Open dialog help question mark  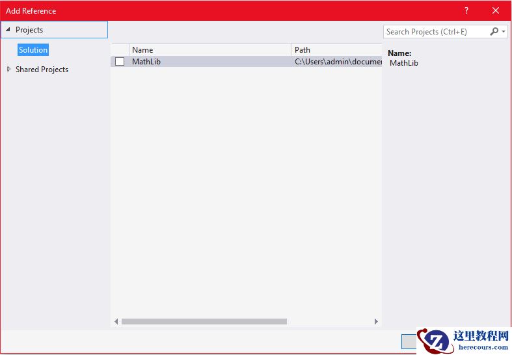466,10
